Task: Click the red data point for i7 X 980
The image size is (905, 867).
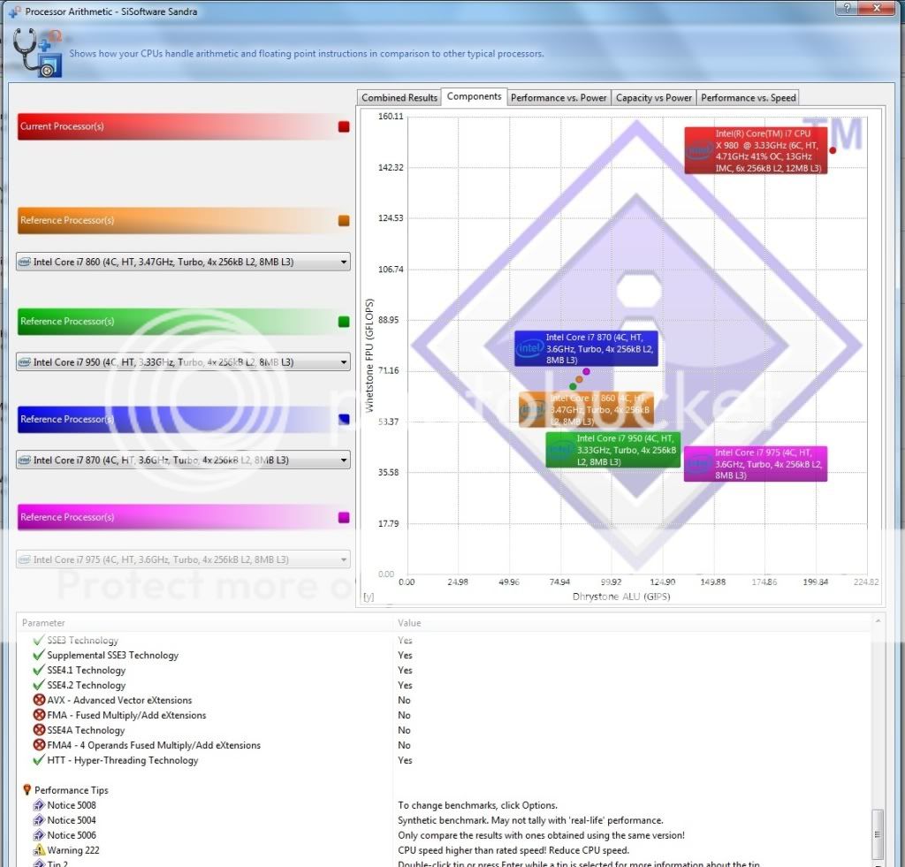Action: (833, 150)
